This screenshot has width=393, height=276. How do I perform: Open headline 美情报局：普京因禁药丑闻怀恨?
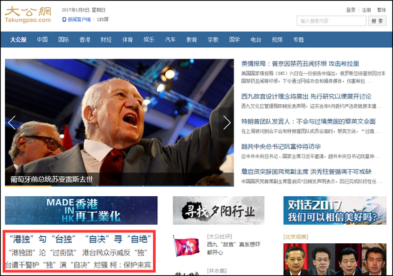pos(300,63)
